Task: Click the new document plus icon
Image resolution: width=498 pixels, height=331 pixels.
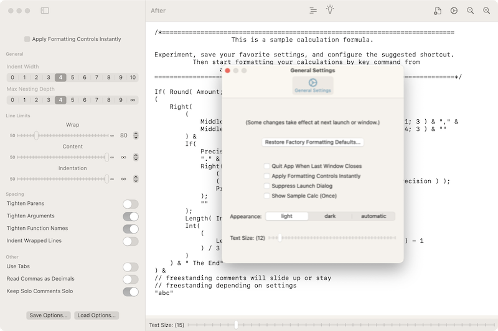Action: click(438, 11)
